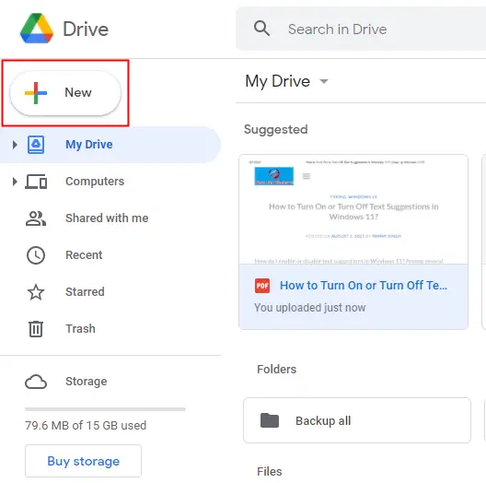Click the Recent clock icon
Viewport: 486px width, 483px height.
pos(36,255)
